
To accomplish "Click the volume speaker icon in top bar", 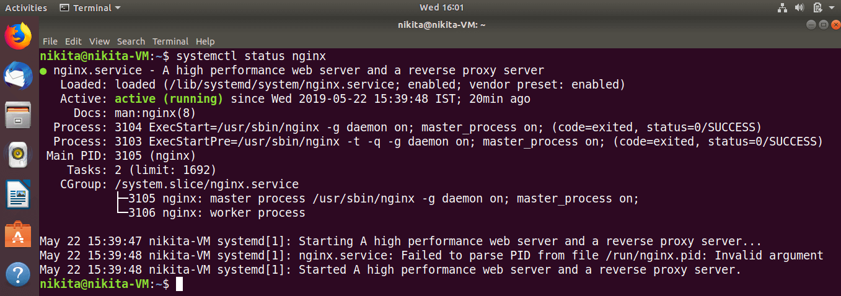I will click(x=799, y=8).
